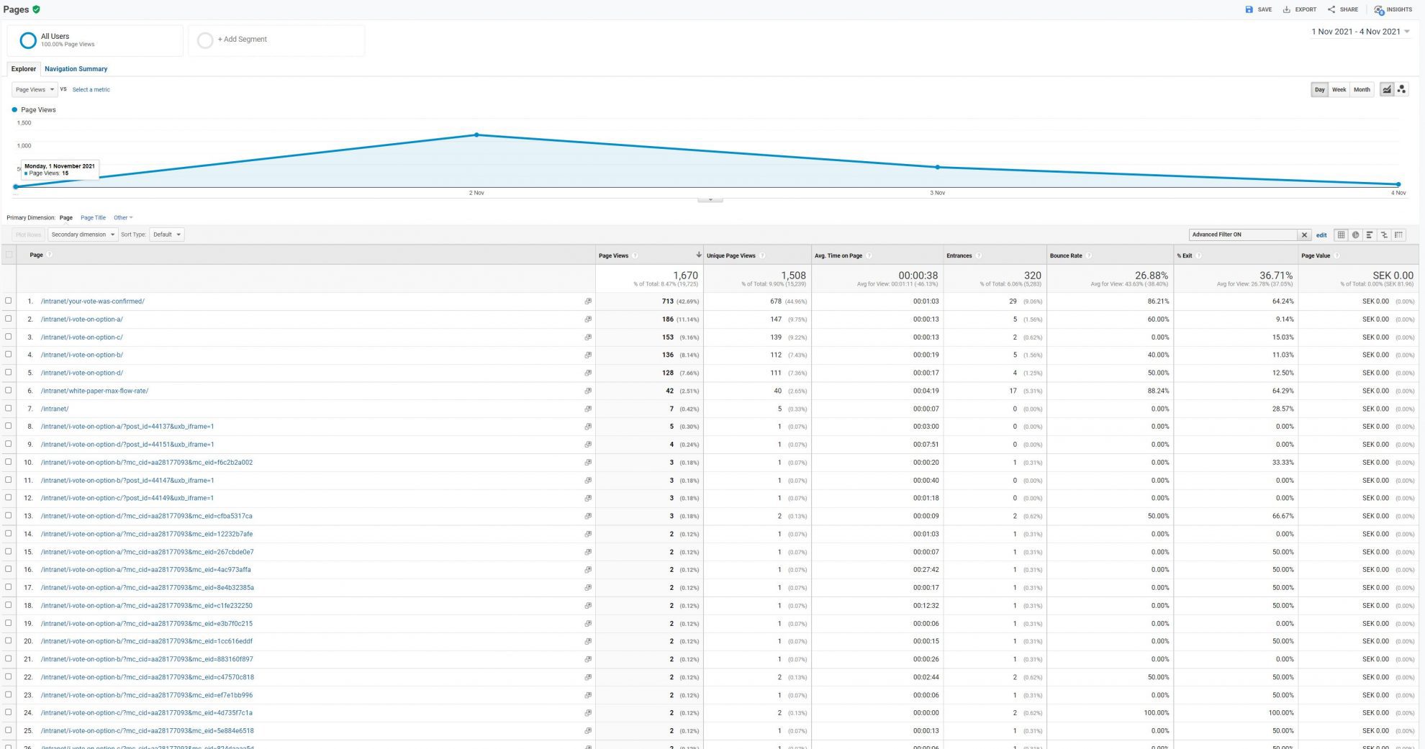Select Page Title primary dimension
The width and height of the screenshot is (1425, 749).
93,217
